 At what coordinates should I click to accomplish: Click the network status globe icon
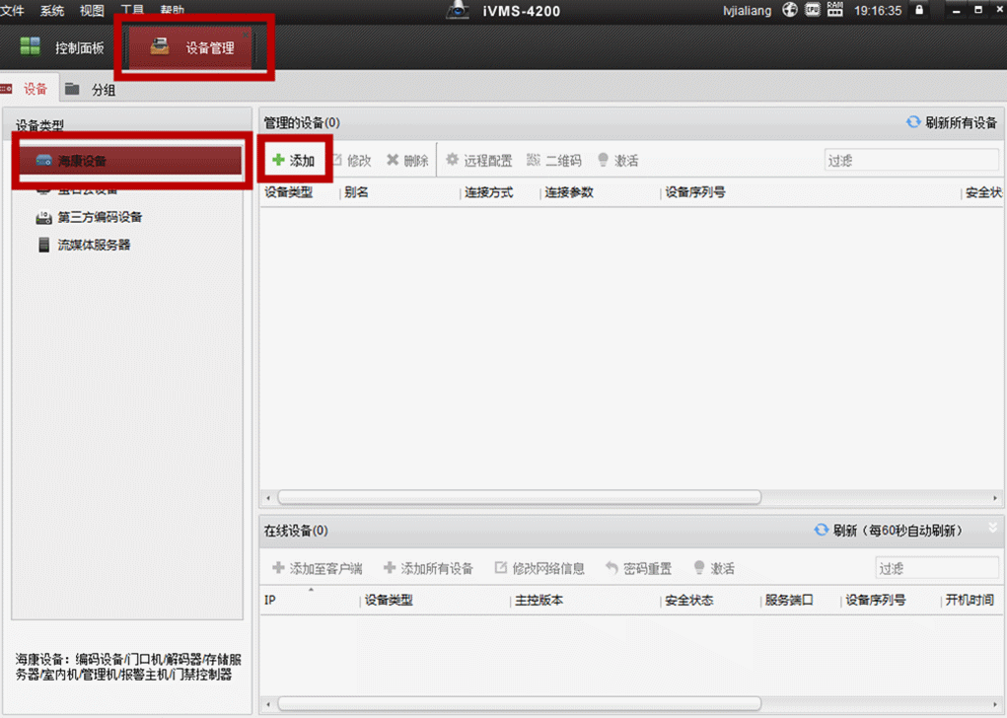click(x=789, y=10)
